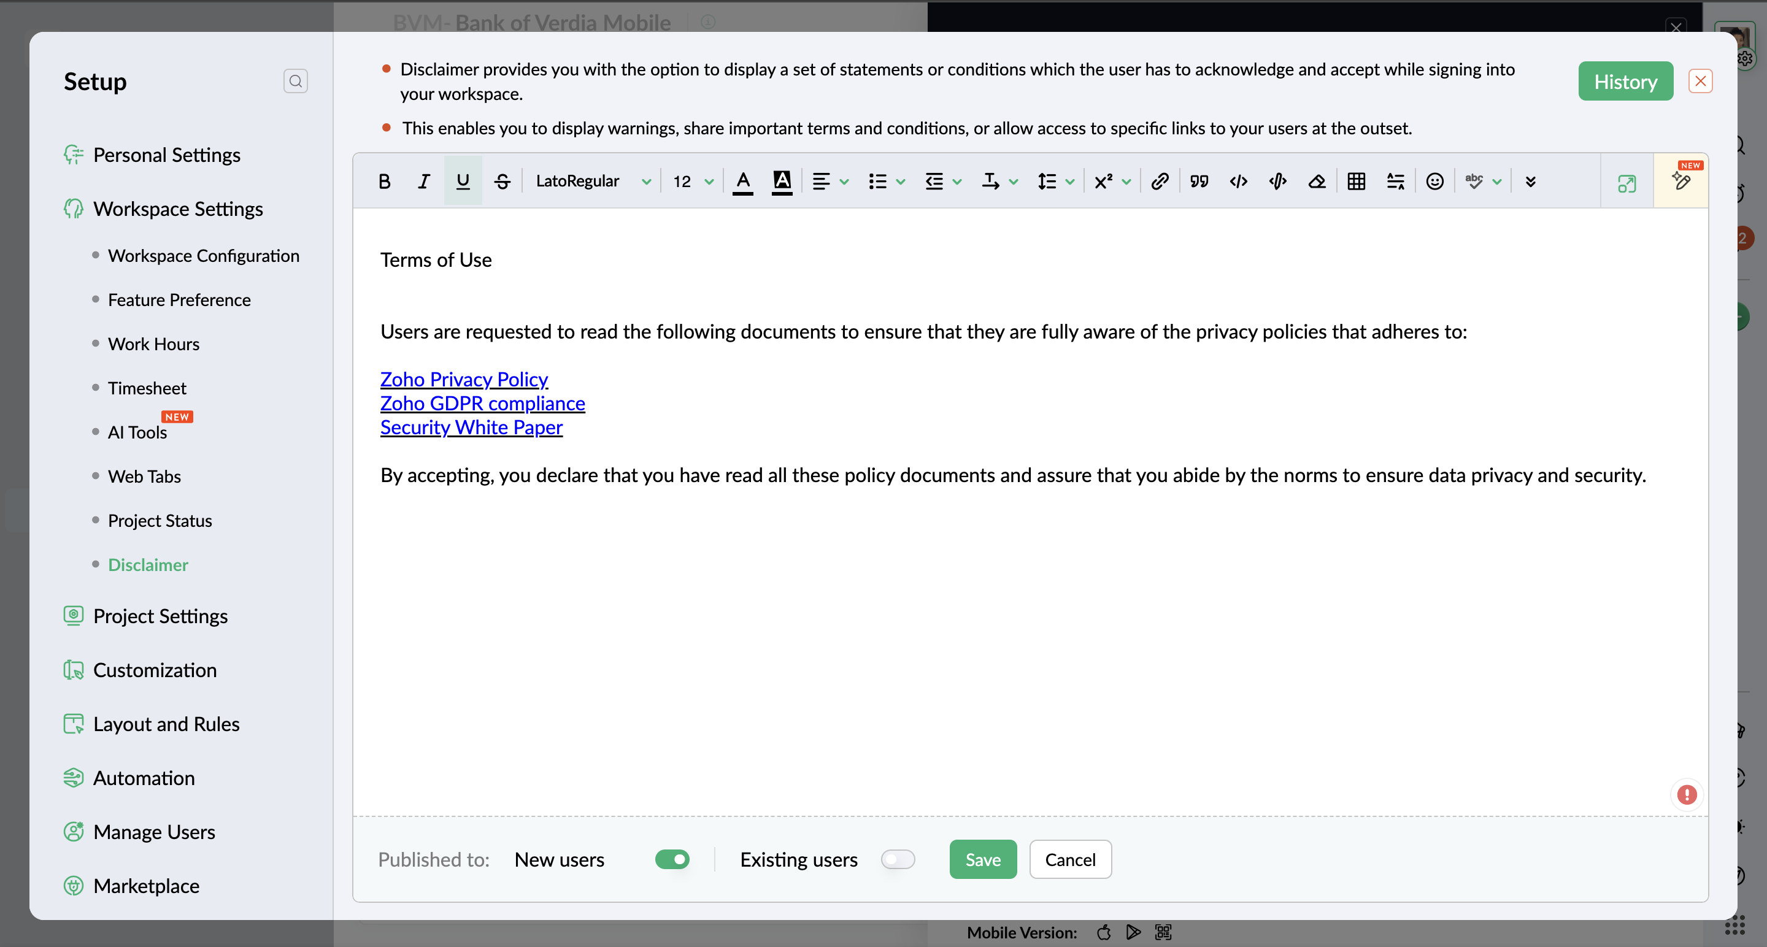
Task: Open the Zoho Privacy Policy link
Action: 464,378
